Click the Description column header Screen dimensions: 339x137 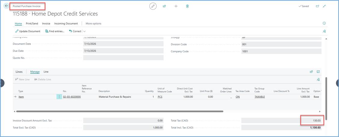pos(104,91)
